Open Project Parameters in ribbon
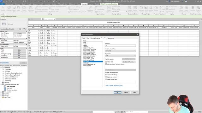The height and width of the screenshot is (113, 202). (x=41, y=7)
